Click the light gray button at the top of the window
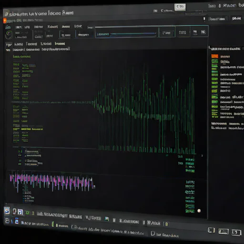Screen dimensions: 244x244 180,7
